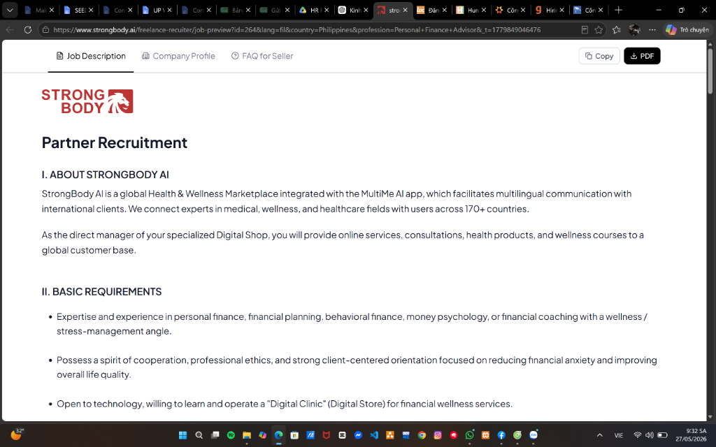Viewport: 716px width, 447px height.
Task: Close the active strongbody tab
Action: [405, 10]
